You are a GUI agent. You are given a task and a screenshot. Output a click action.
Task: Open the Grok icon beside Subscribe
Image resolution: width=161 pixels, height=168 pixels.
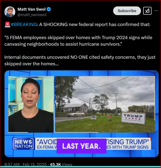point(147,11)
